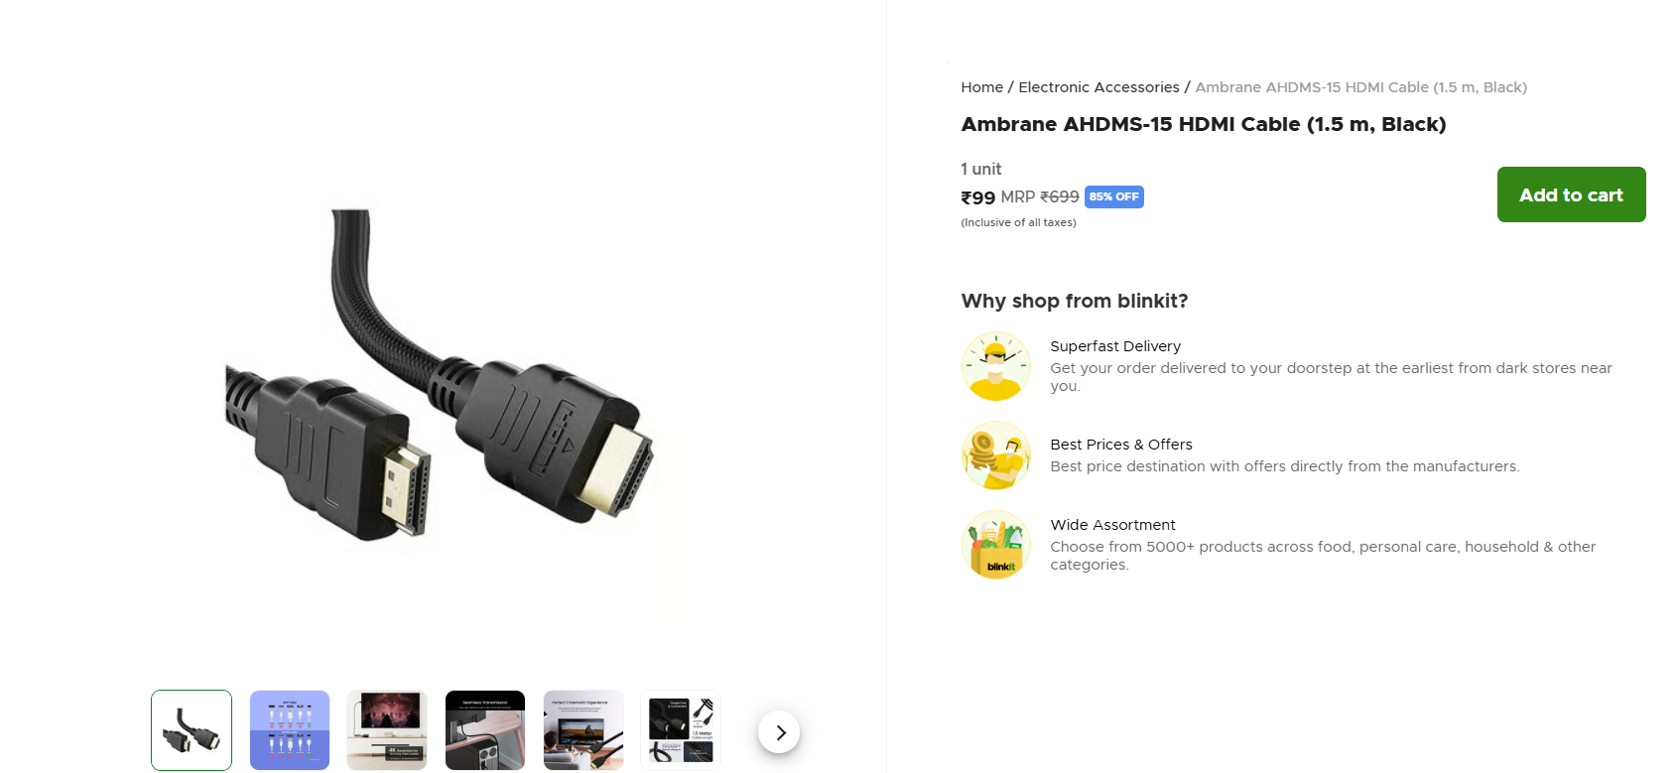
Task: Select the blue specs comparison thumbnail
Action: click(290, 730)
